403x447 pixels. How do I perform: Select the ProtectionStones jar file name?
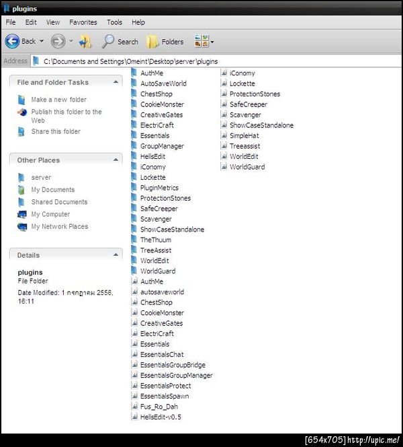[255, 94]
